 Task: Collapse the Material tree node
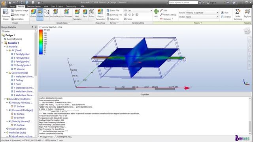(x=5, y=47)
